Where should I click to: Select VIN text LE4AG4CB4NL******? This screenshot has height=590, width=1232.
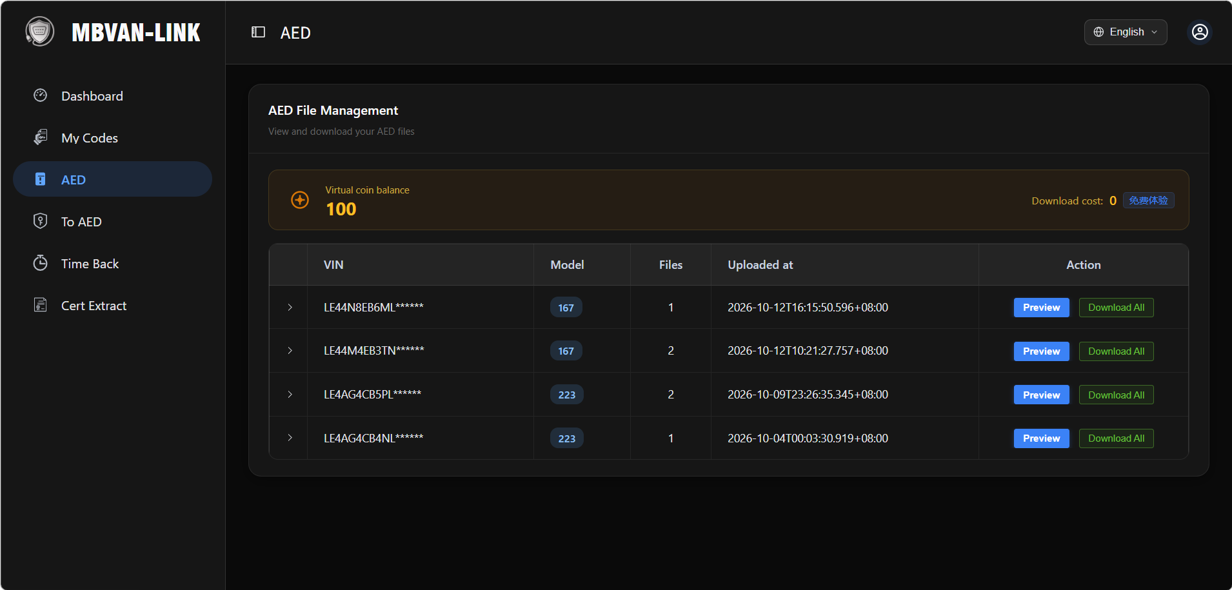[x=373, y=438]
